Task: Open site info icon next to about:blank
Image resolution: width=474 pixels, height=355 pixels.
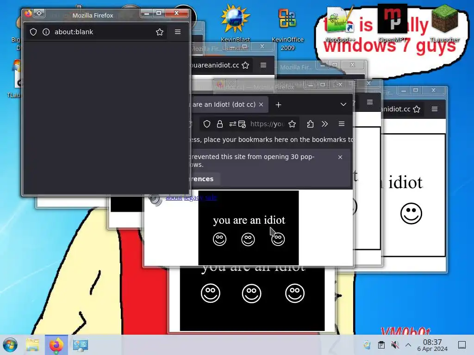Action: (46, 32)
